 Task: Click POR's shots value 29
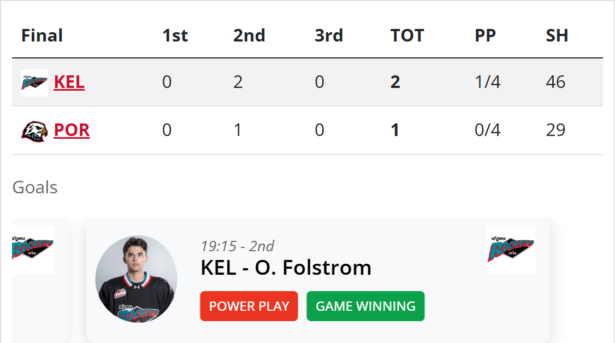tap(555, 131)
